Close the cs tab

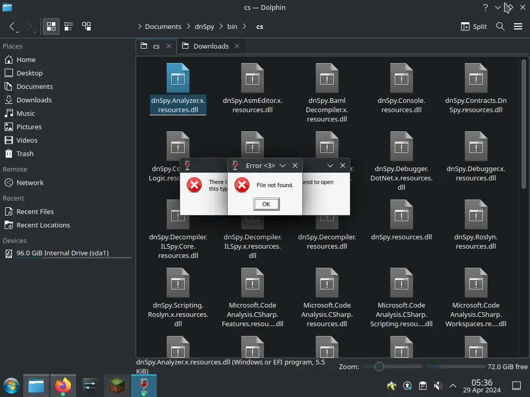(169, 46)
